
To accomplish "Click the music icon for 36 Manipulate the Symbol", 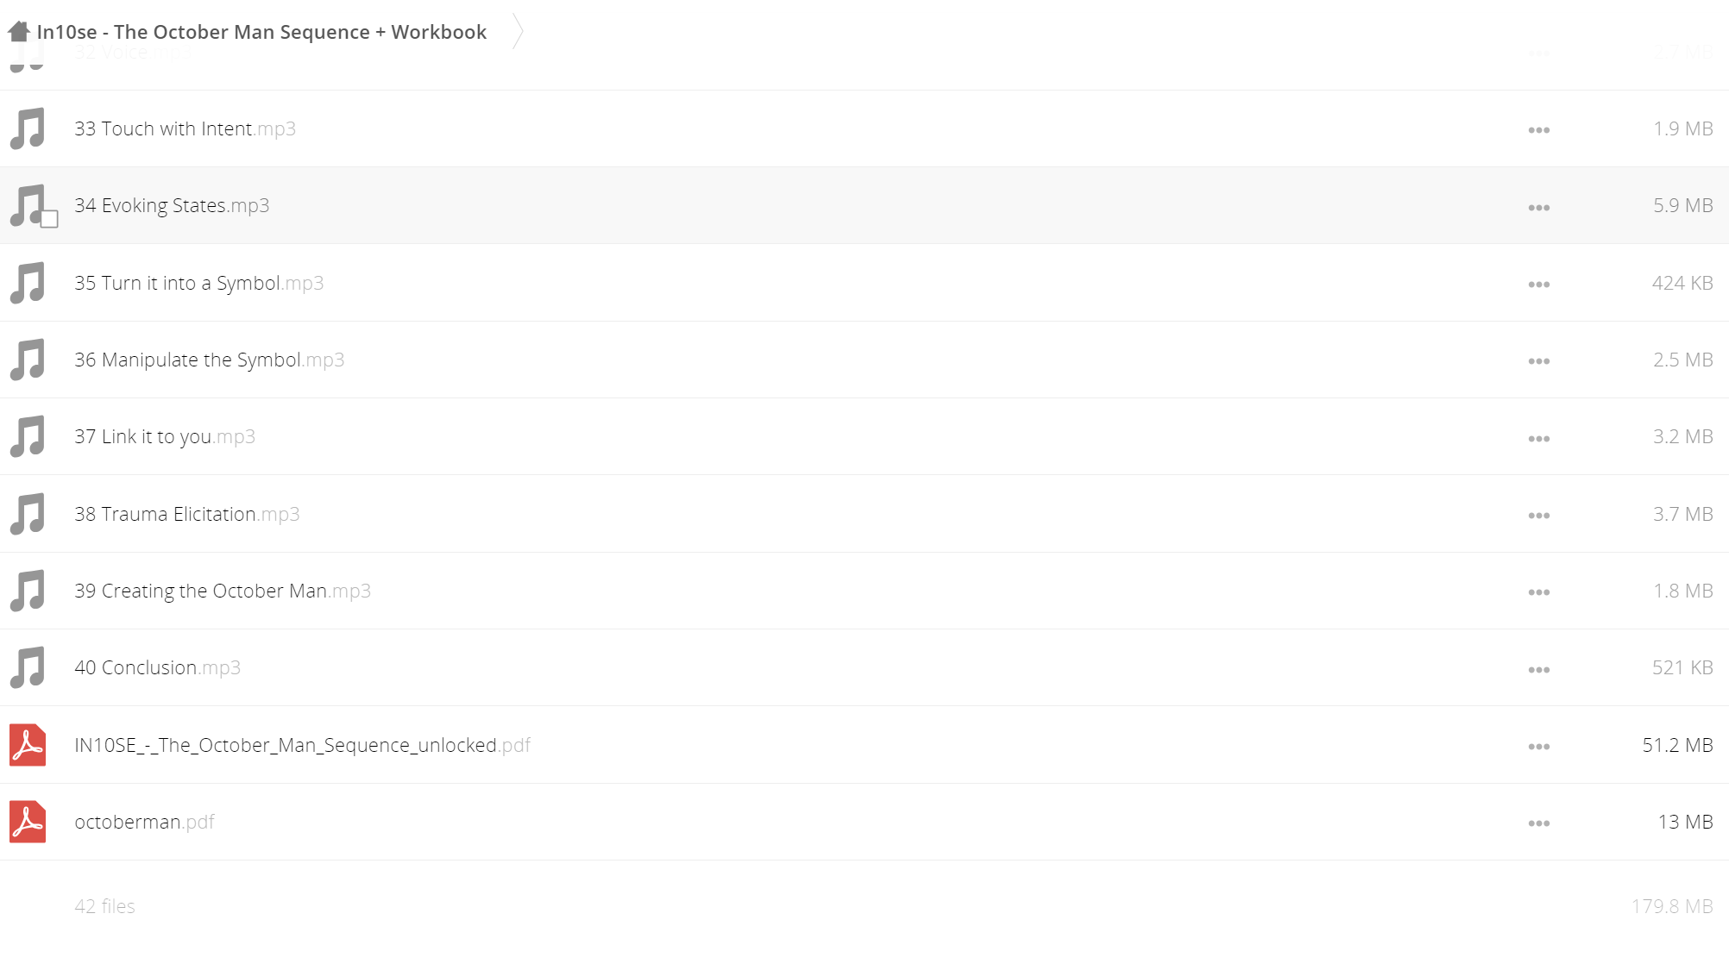I will pos(28,360).
